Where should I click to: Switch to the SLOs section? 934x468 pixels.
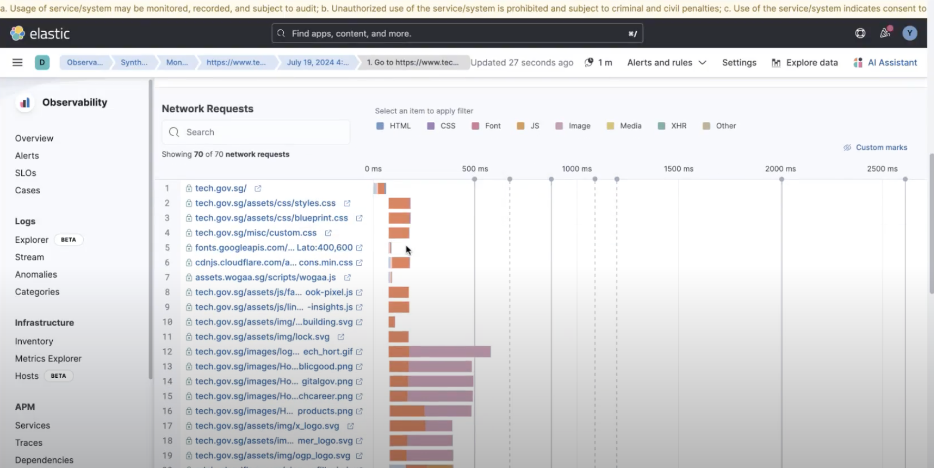pos(25,172)
